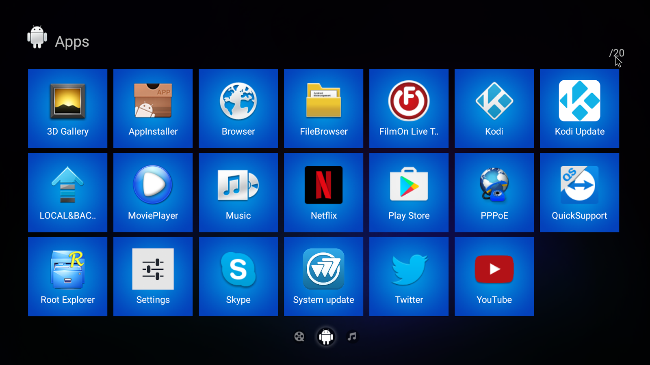Open the Browser app

coord(238,108)
